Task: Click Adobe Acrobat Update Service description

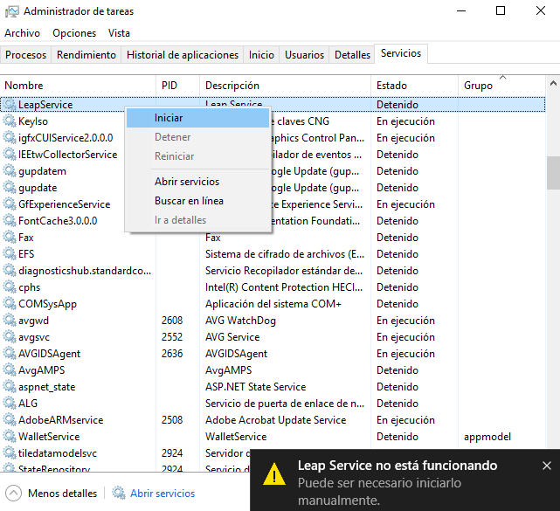Action: click(275, 420)
